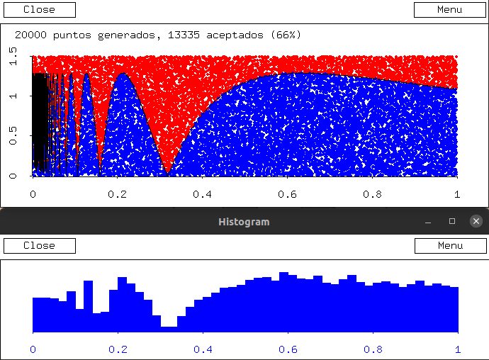Click the 1.5 y-axis label in scatter plot
489x360 pixels.
[13, 57]
